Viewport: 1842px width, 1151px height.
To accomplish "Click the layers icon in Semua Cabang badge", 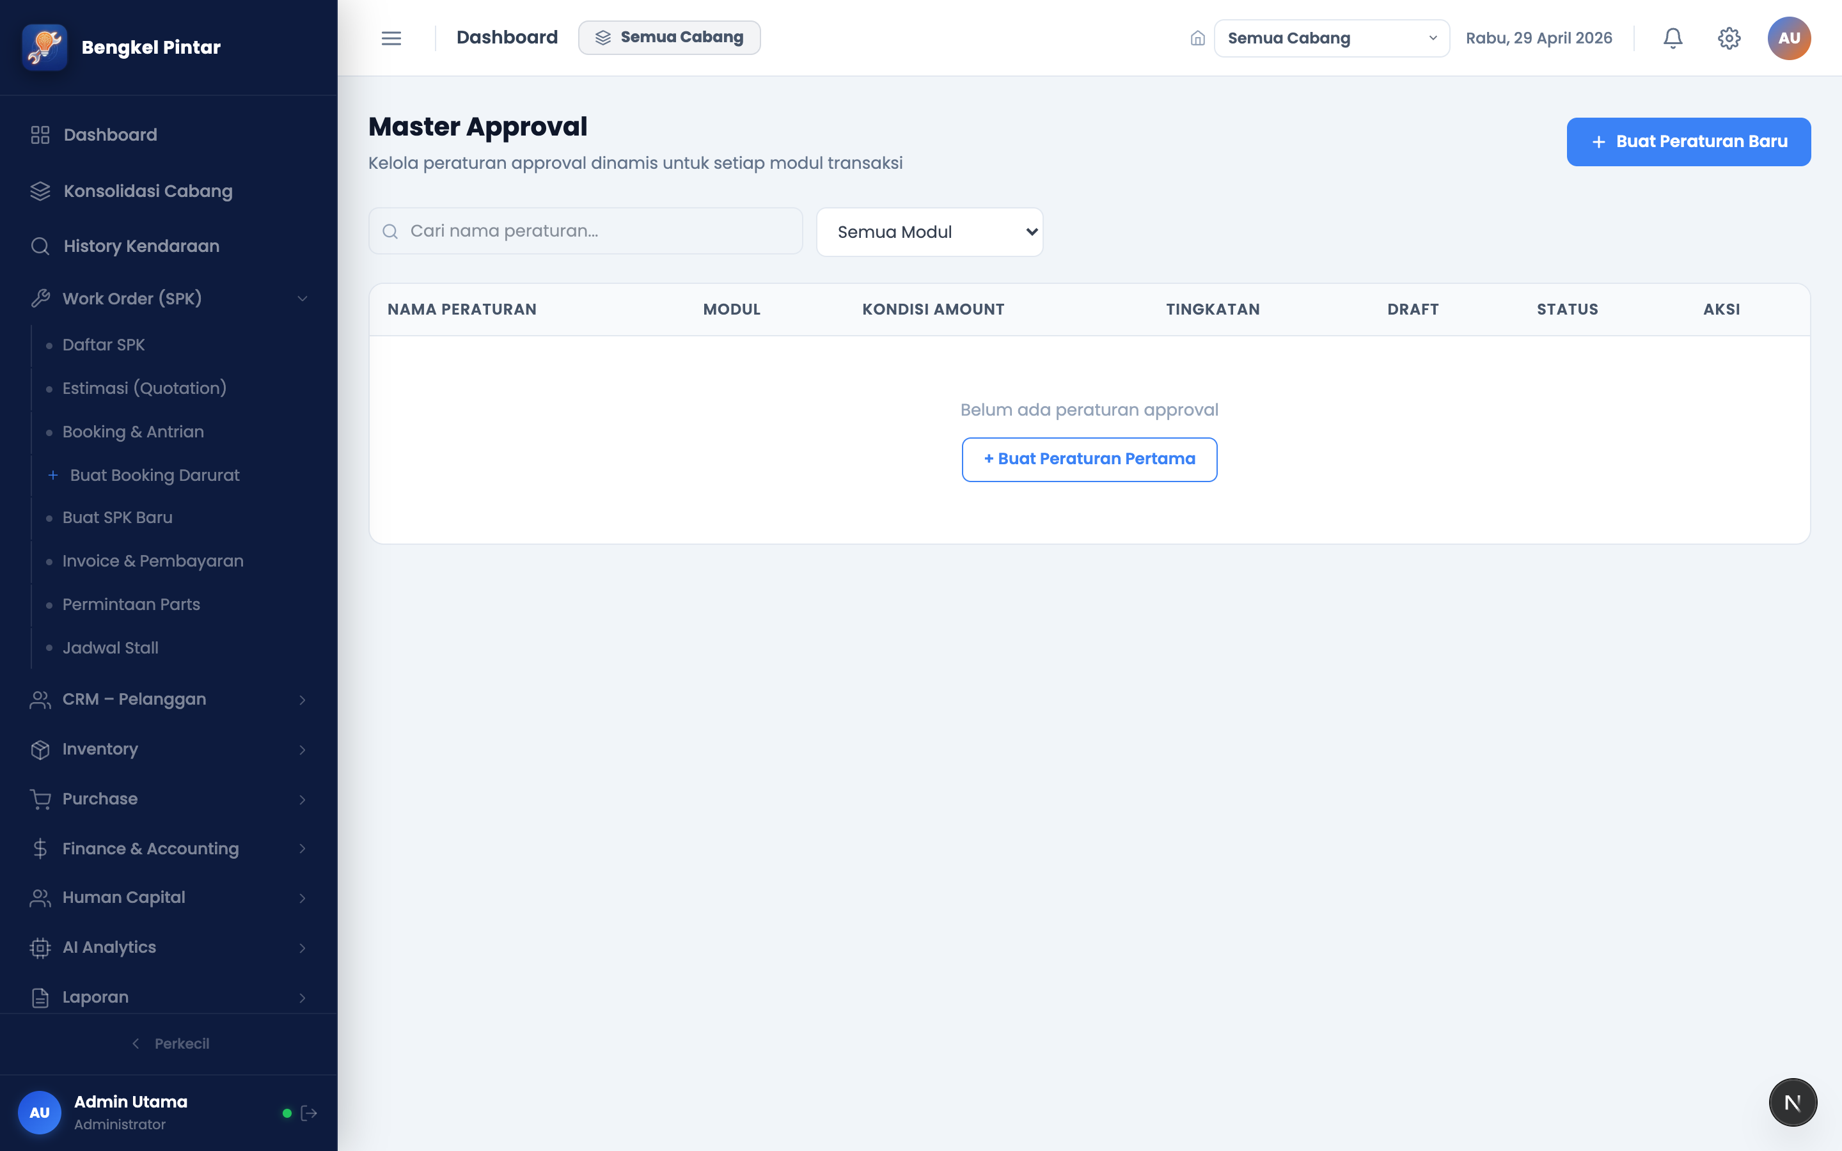I will (603, 38).
